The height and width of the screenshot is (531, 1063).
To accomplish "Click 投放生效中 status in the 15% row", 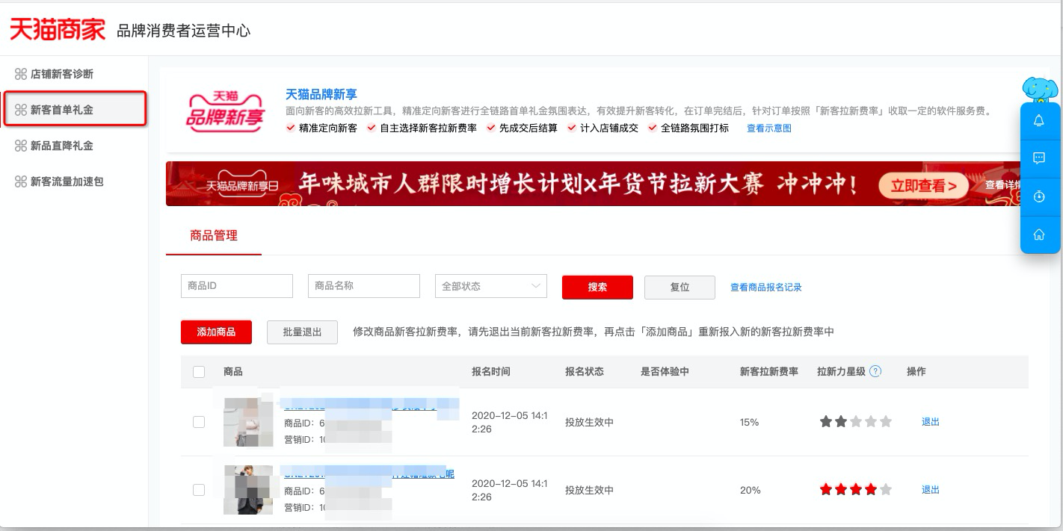I will [x=589, y=422].
